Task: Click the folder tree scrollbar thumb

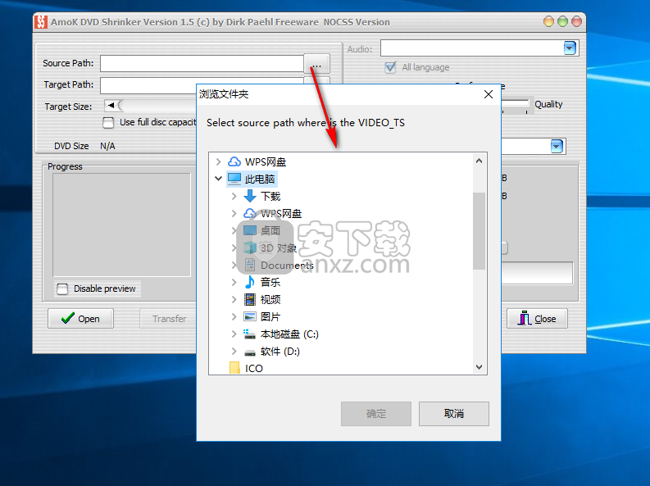Action: coord(479,231)
